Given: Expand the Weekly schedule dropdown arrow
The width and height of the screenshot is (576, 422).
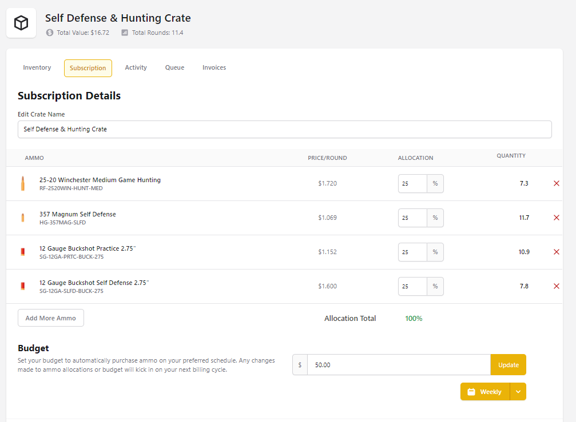Looking at the screenshot, I should tap(518, 392).
